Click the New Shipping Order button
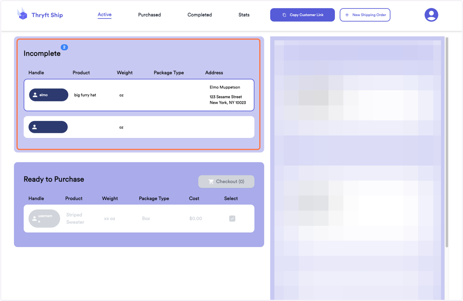 365,15
